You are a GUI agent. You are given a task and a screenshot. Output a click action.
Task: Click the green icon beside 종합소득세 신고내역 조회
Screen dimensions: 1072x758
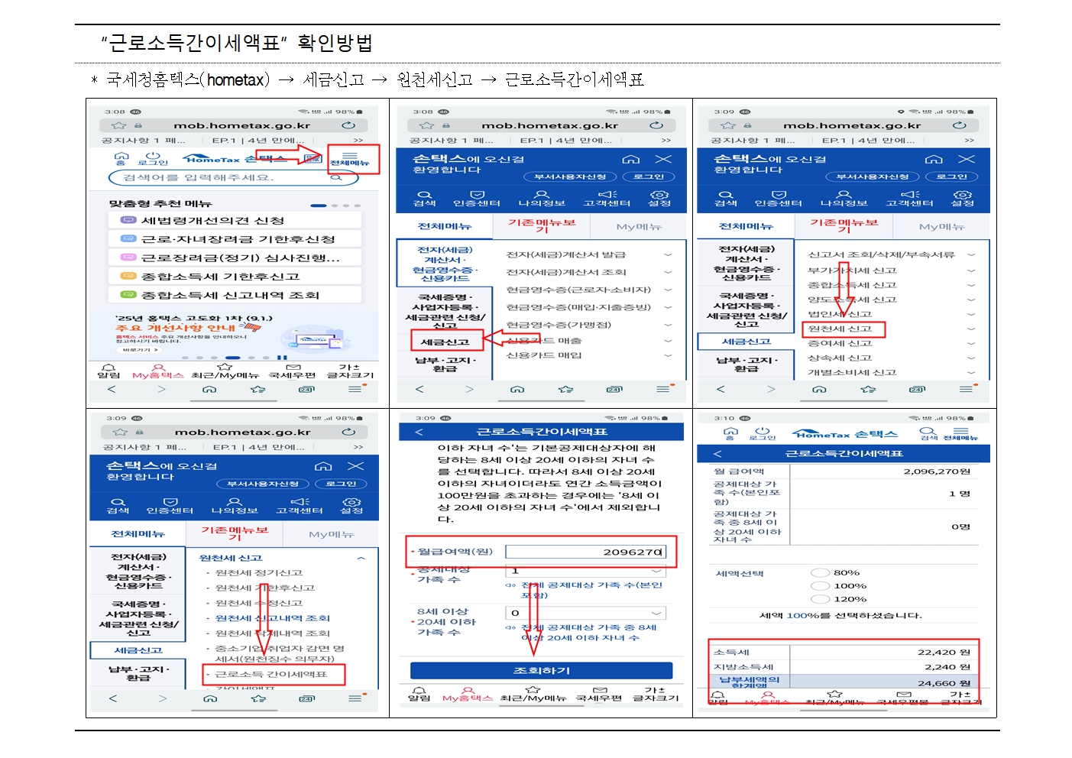(128, 295)
